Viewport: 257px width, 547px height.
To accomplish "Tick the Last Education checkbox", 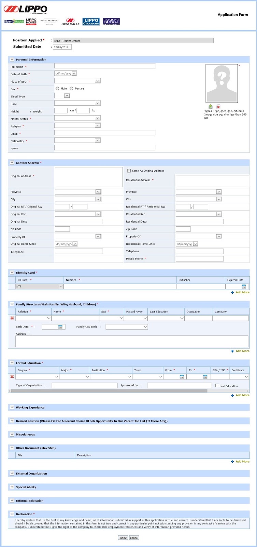I will pyautogui.click(x=217, y=386).
